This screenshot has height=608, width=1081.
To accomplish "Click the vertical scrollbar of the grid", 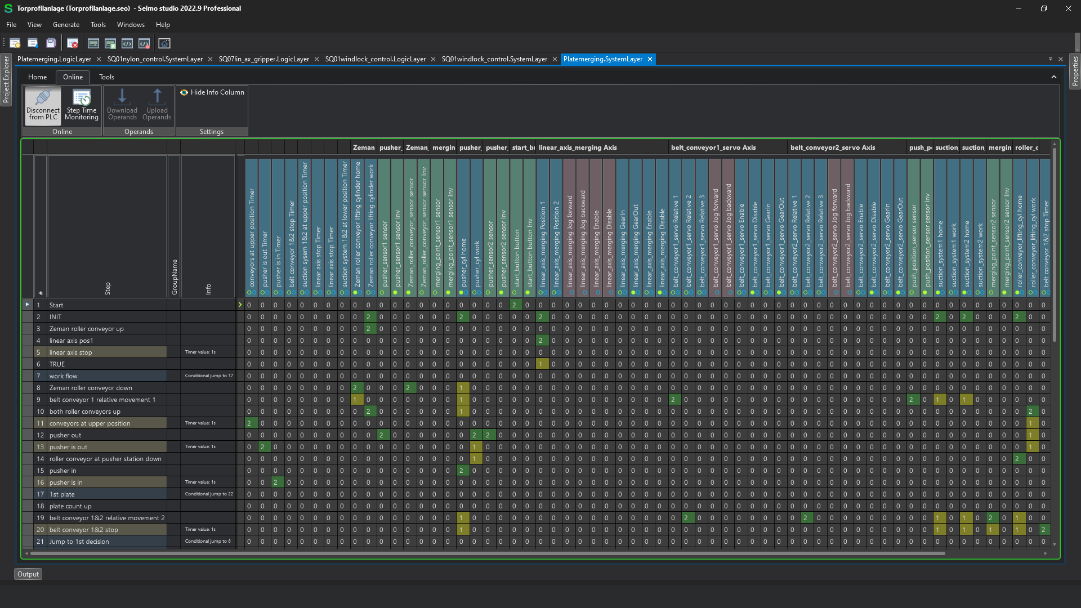I will click(x=1054, y=245).
